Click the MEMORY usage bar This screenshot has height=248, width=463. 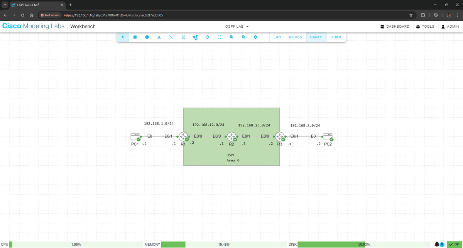(223, 244)
